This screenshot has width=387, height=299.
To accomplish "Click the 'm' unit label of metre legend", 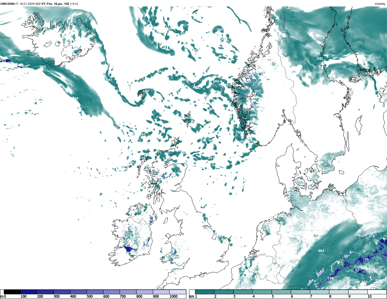I will pos(2,297).
